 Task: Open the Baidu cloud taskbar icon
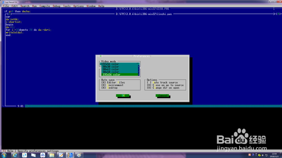click(x=43, y=155)
